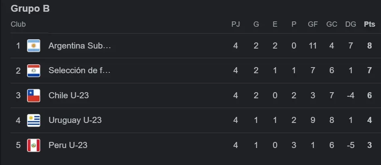Open the Uruguay U-23 team link
The width and height of the screenshot is (381, 165).
pyautogui.click(x=75, y=120)
